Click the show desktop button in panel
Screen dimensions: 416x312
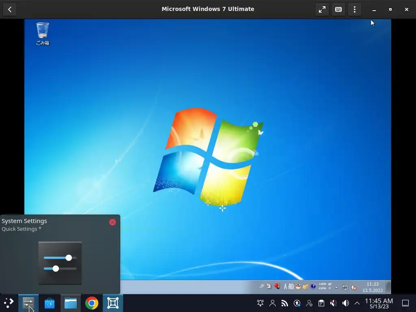pyautogui.click(x=405, y=303)
